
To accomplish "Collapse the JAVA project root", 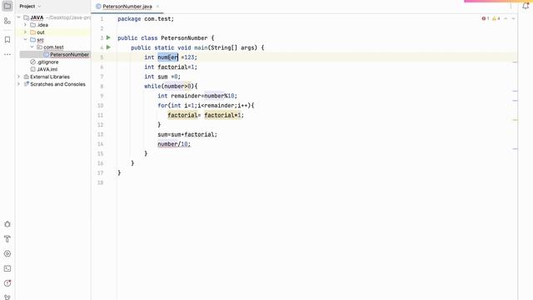I will [x=18, y=17].
